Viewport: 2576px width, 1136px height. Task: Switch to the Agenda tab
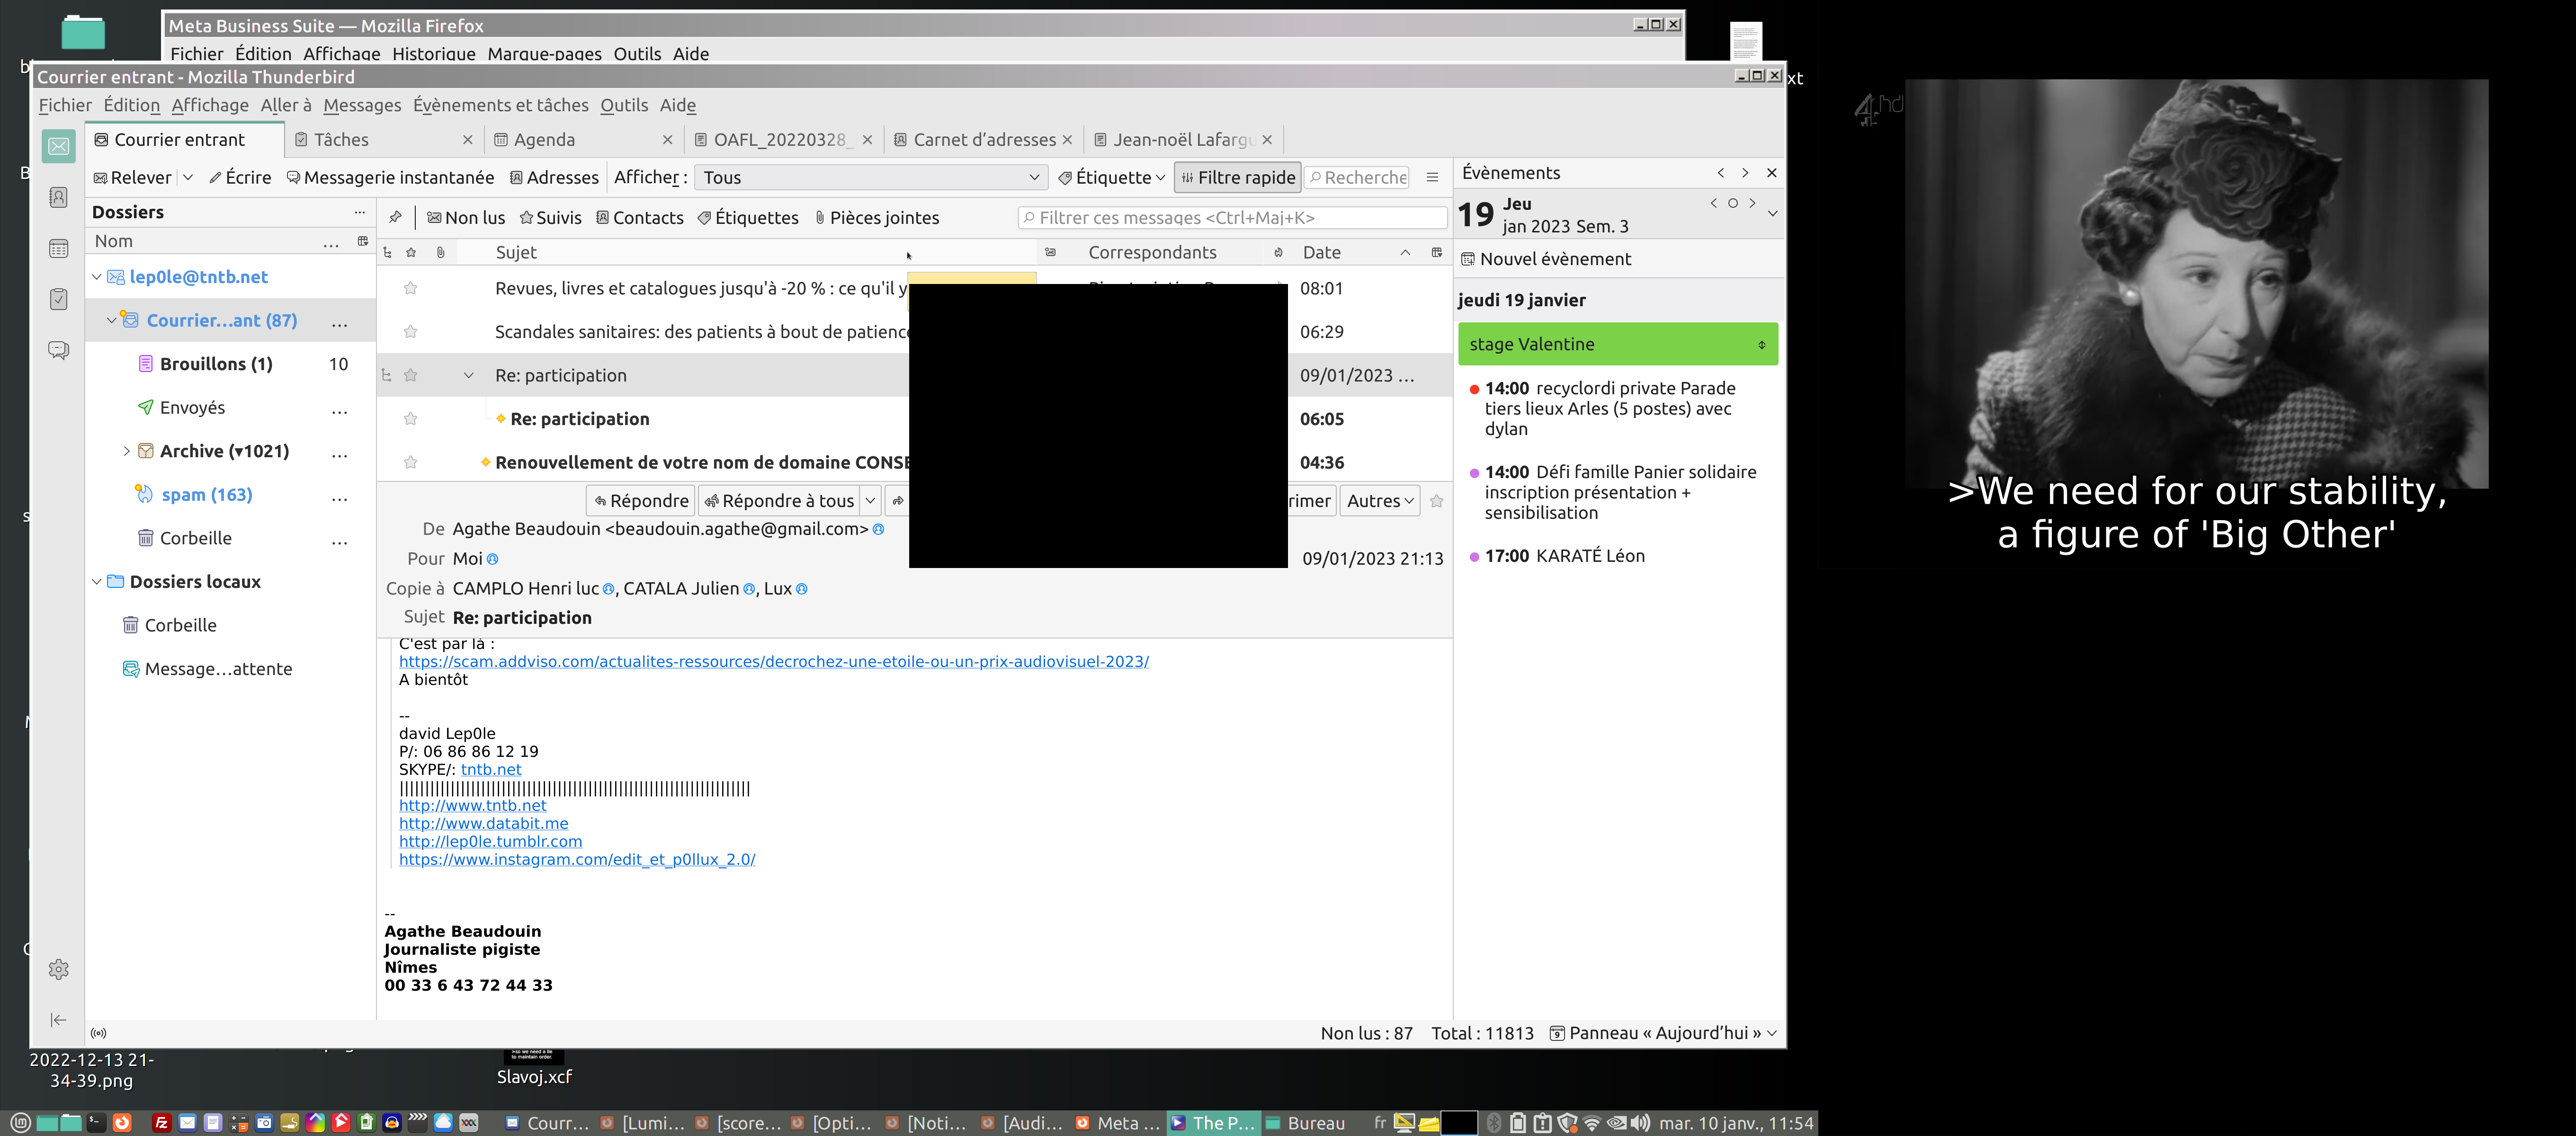point(544,140)
